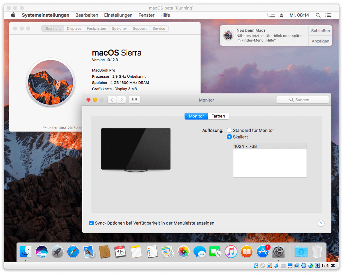Viewport: 343px width, 273px height.
Task: Open Messages speech bubble icon
Action: pos(199,252)
